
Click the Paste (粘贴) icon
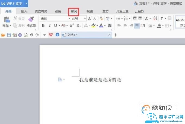point(7,20)
